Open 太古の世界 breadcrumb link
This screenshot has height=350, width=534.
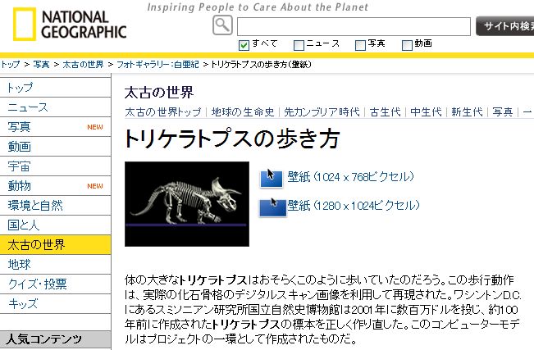tap(83, 65)
